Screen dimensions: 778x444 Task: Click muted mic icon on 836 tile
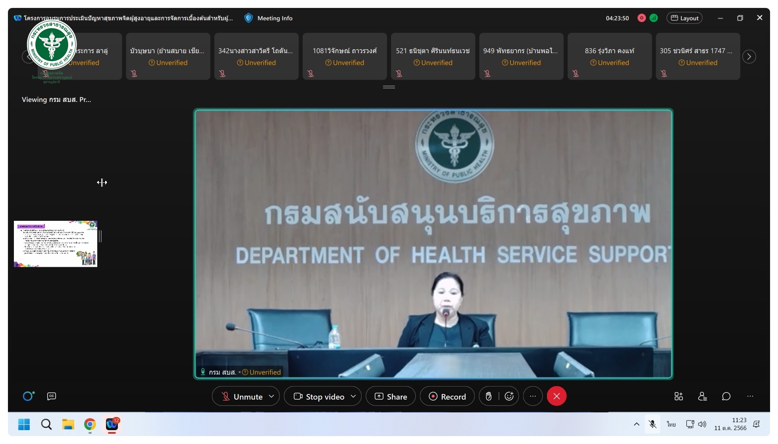pyautogui.click(x=576, y=73)
